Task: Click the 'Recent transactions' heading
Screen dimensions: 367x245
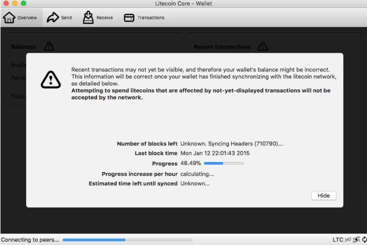Action: 222,47
